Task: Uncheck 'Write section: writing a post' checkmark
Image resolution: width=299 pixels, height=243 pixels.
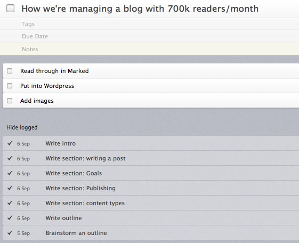Action: [x=10, y=158]
